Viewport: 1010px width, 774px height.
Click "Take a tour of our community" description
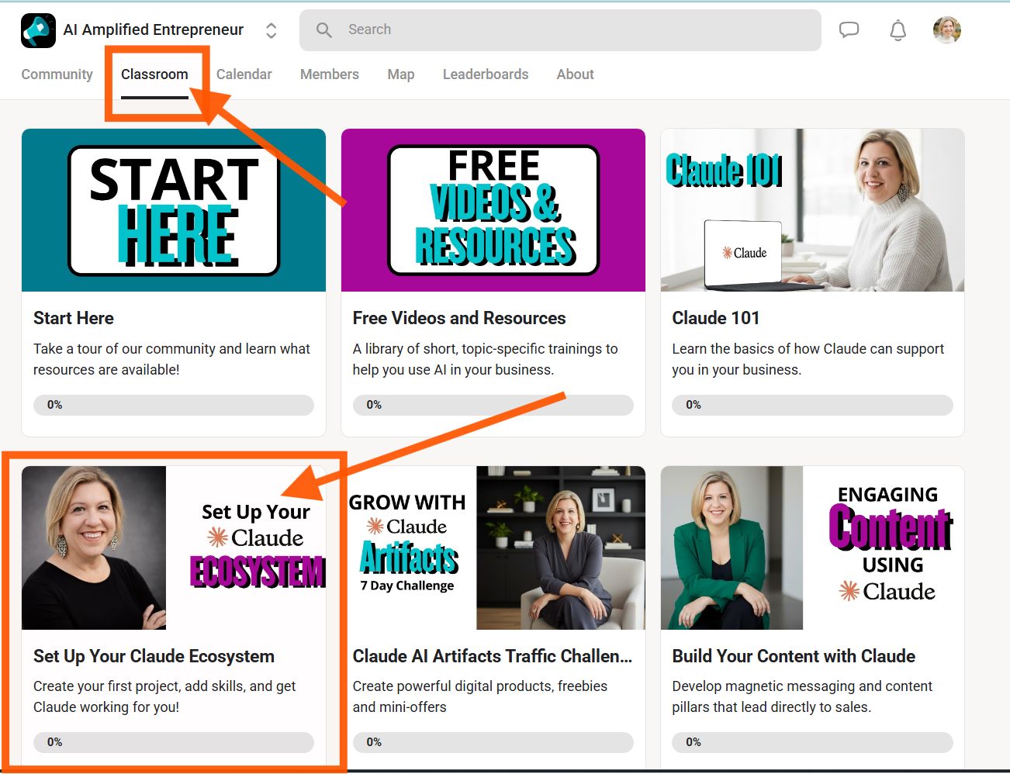click(171, 359)
